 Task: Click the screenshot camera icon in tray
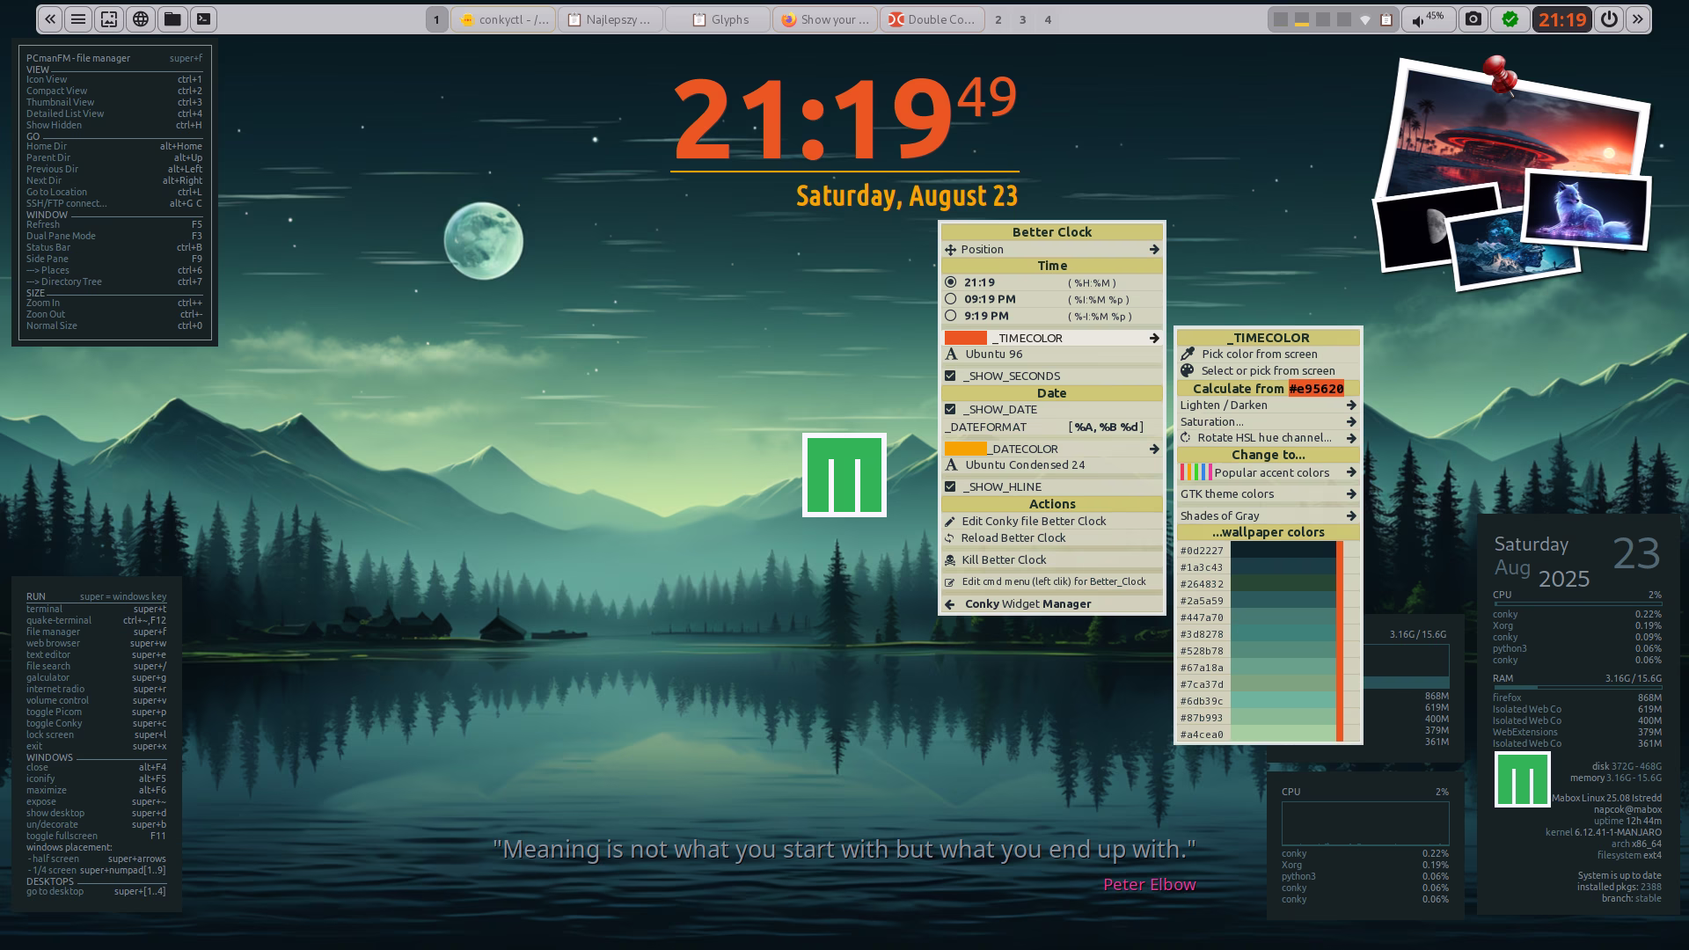(1473, 18)
